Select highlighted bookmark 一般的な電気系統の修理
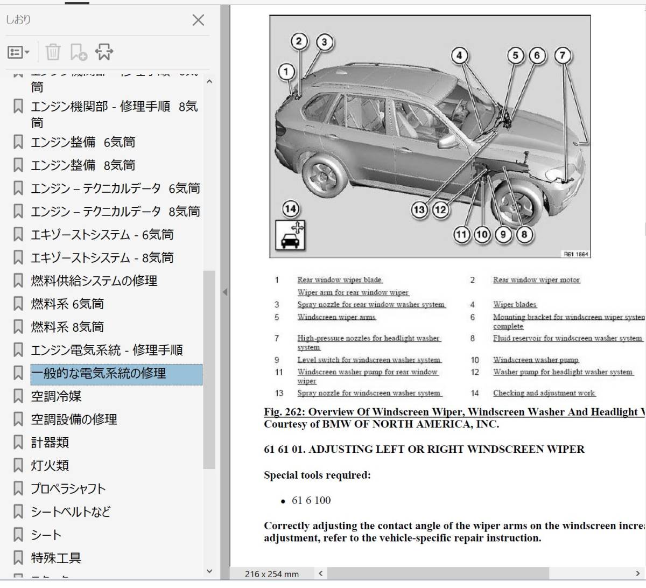 [x=116, y=374]
